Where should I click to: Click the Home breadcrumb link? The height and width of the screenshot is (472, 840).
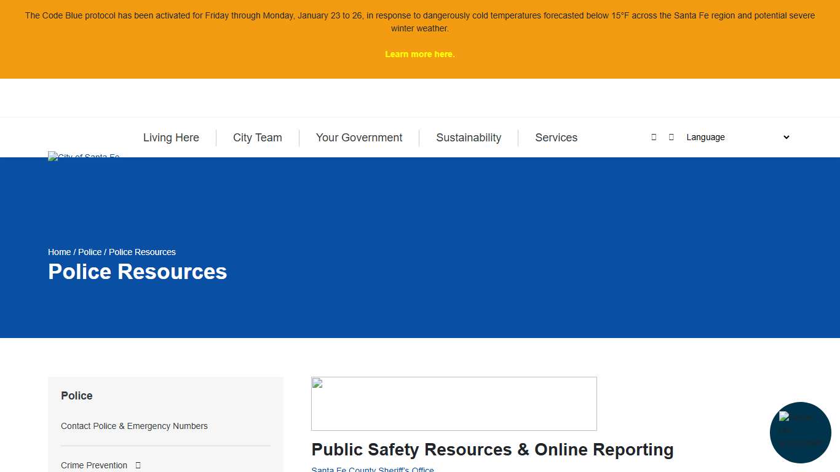[x=59, y=252]
